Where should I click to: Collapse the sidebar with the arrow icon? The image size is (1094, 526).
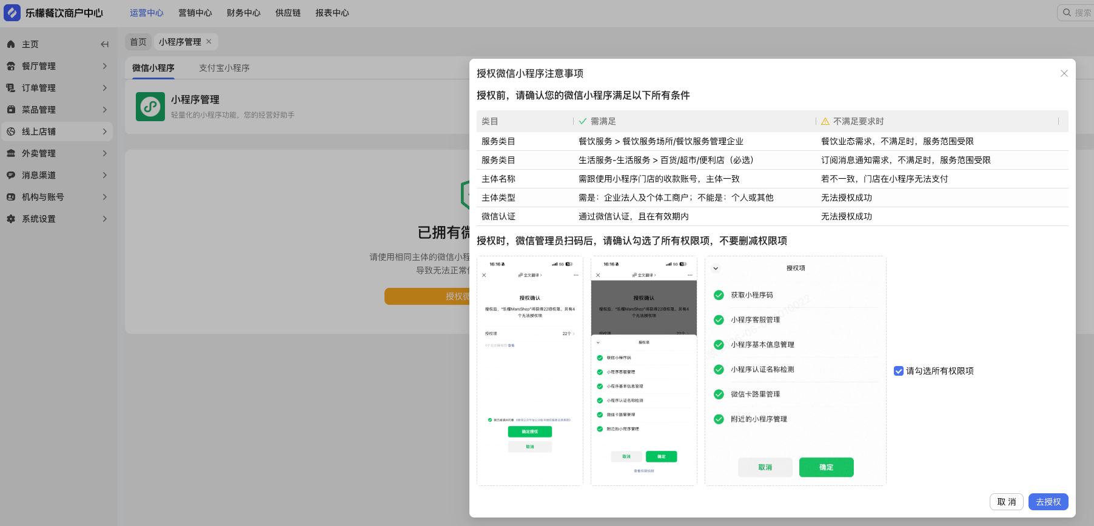tap(104, 44)
